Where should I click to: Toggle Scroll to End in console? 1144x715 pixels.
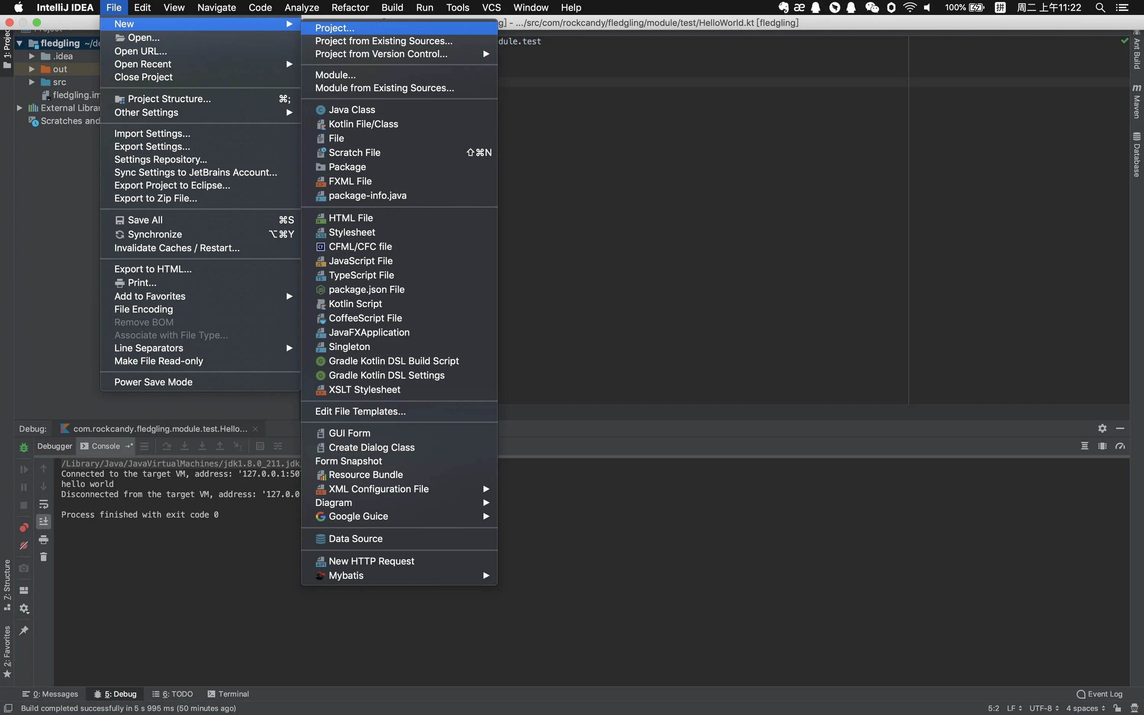point(43,522)
